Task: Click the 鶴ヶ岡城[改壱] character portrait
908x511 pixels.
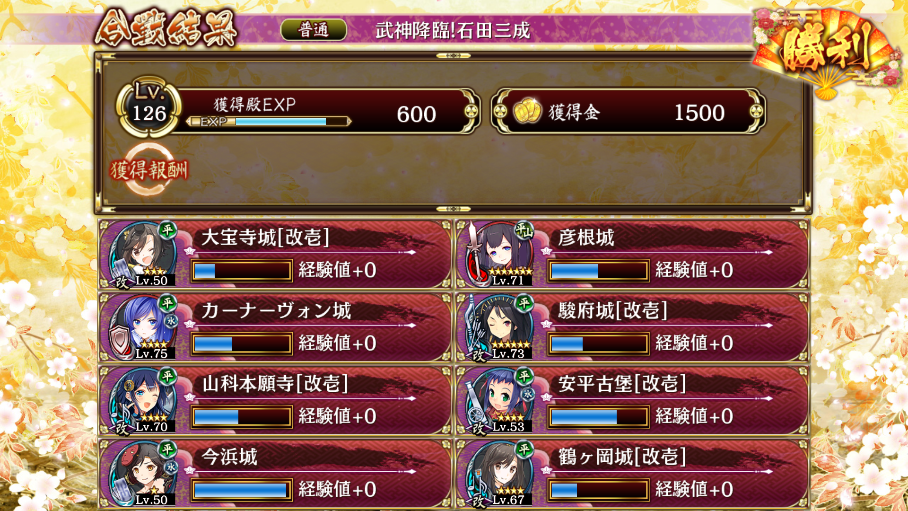Action: point(499,474)
